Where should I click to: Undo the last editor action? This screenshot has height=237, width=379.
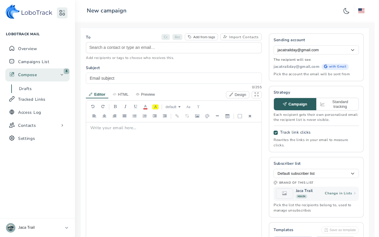point(93,107)
